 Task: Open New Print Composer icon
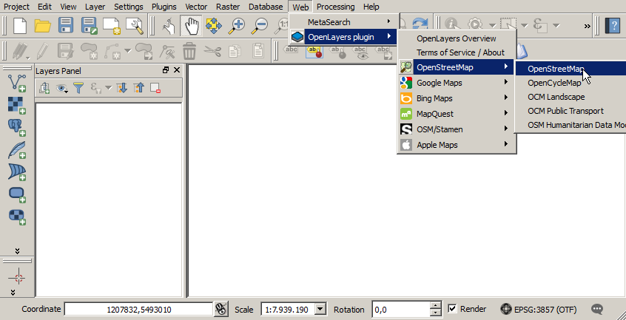112,26
